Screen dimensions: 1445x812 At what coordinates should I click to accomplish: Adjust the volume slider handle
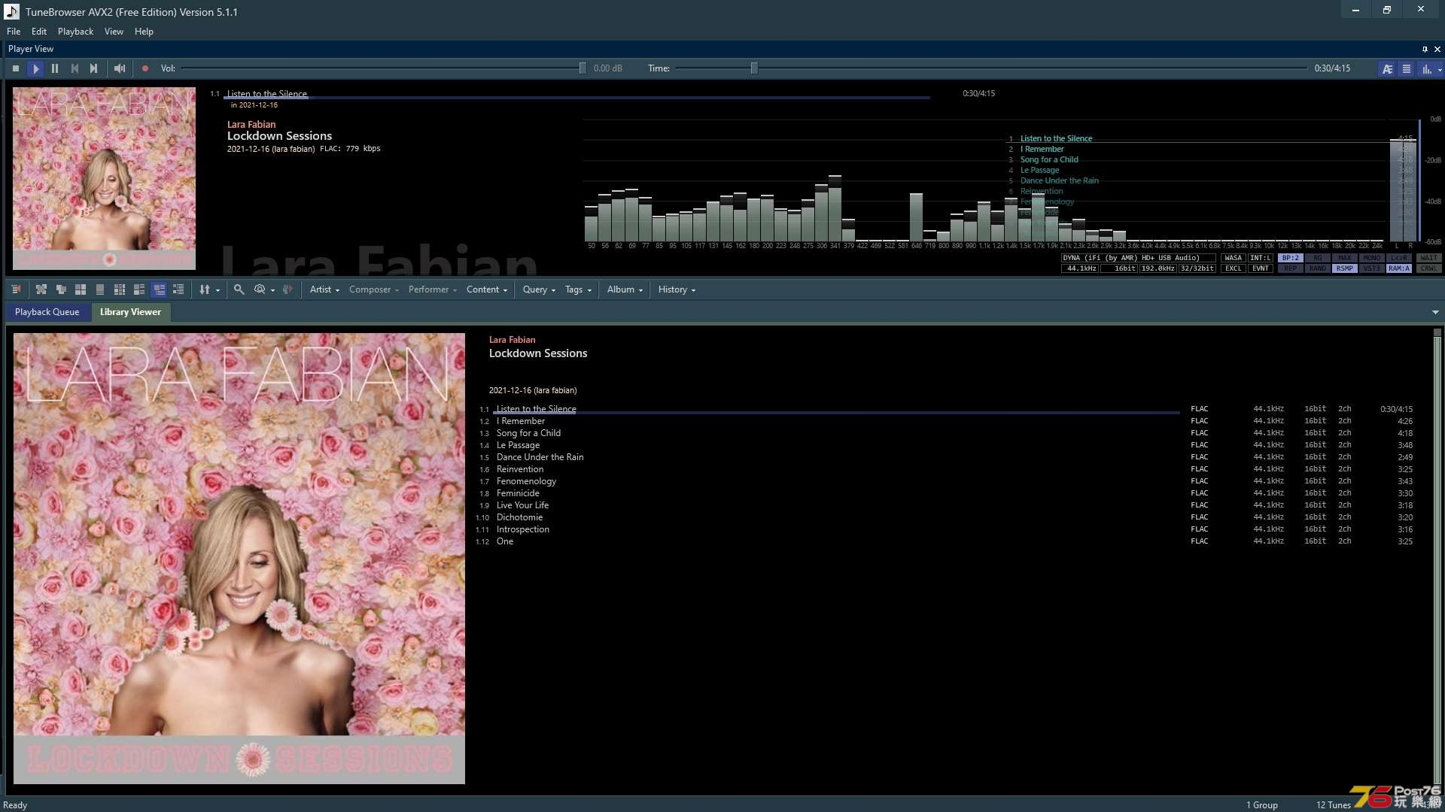click(x=583, y=68)
